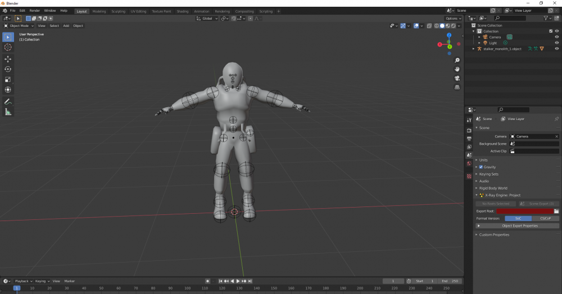The image size is (562, 294).
Task: Pick the Annotate pencil tool
Action: point(8,102)
